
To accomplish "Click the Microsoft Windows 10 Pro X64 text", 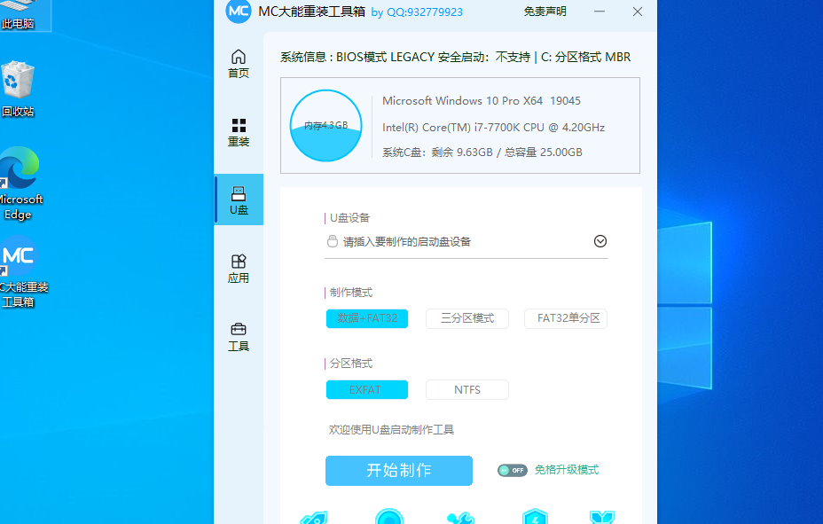I will point(482,101).
